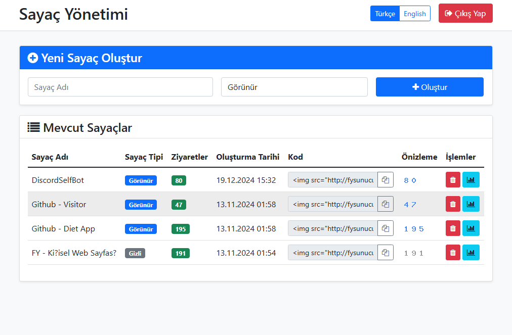
Task: Click the Sayaç Tipi column header
Action: 144,157
